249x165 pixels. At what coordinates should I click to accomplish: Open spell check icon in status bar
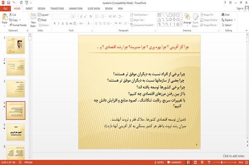coord(20,162)
